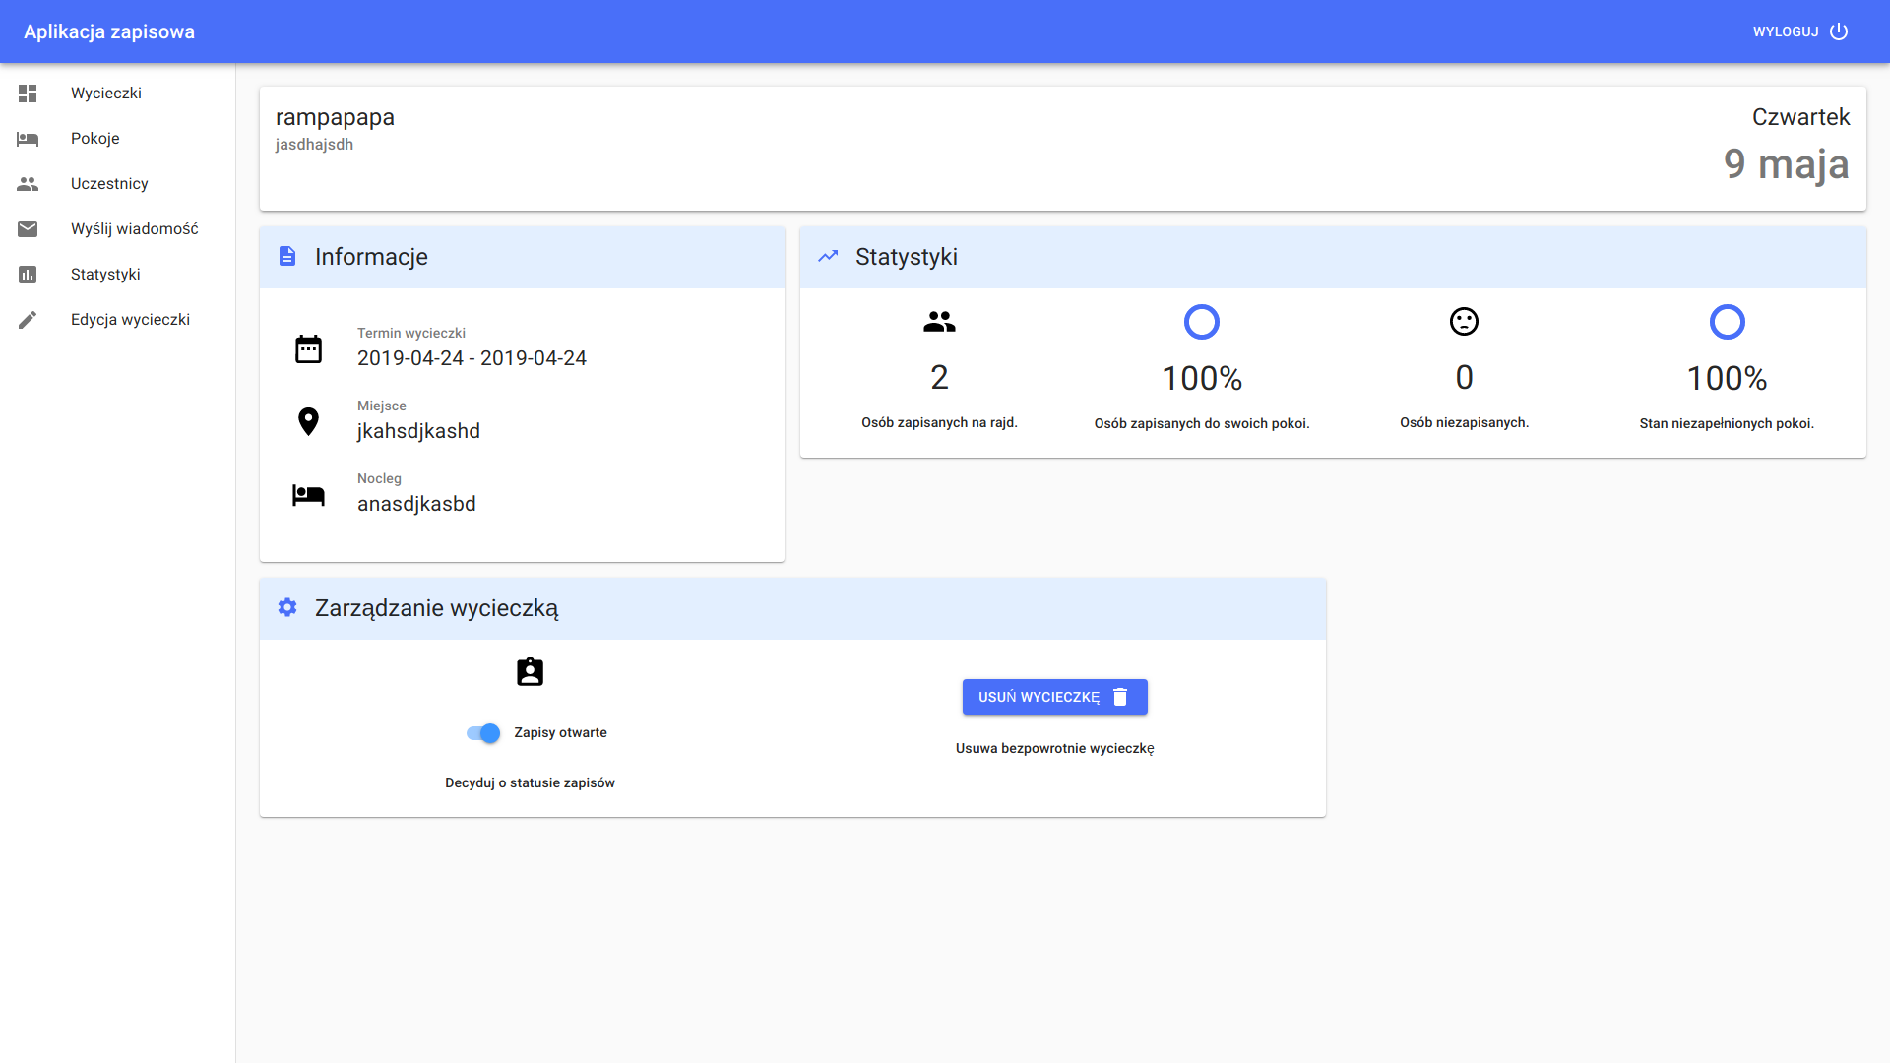This screenshot has height=1063, width=1890.
Task: Open Uczestnicy from the sidebar
Action: [x=109, y=184]
